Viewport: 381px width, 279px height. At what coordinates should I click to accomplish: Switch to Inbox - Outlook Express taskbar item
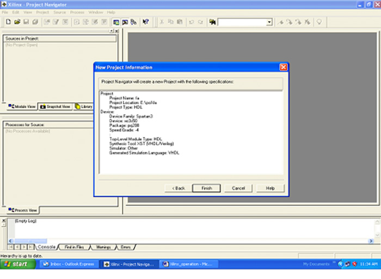point(69,264)
